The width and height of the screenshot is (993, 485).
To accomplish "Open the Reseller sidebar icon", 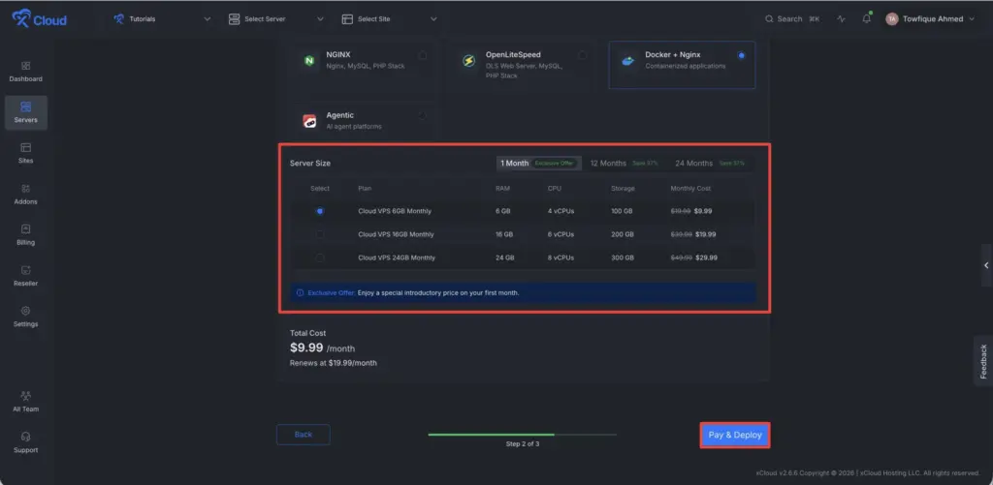I will [x=26, y=270].
